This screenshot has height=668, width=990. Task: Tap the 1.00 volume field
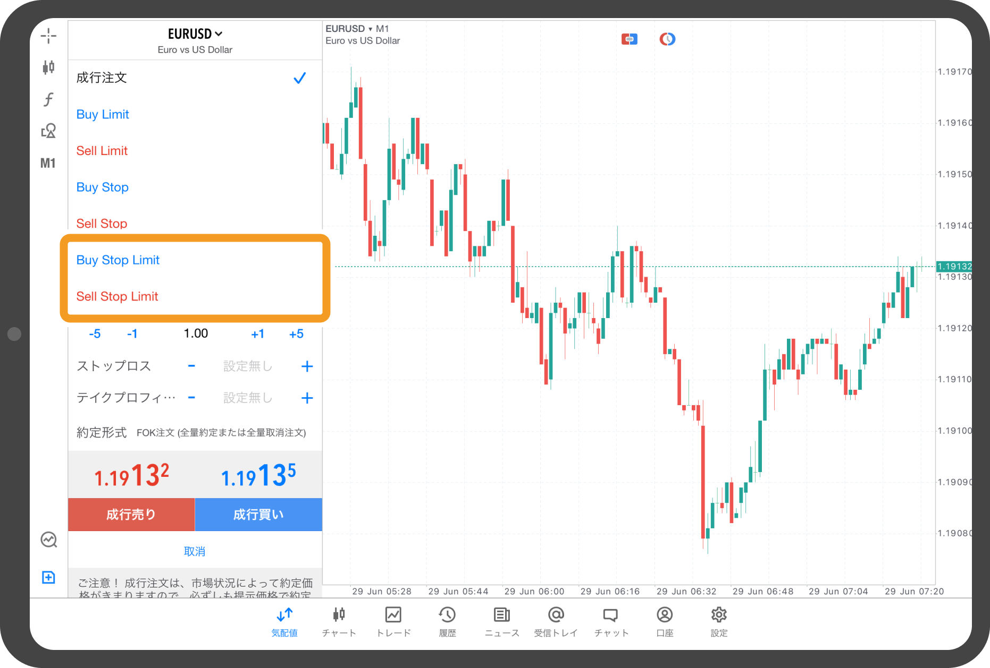pos(196,333)
